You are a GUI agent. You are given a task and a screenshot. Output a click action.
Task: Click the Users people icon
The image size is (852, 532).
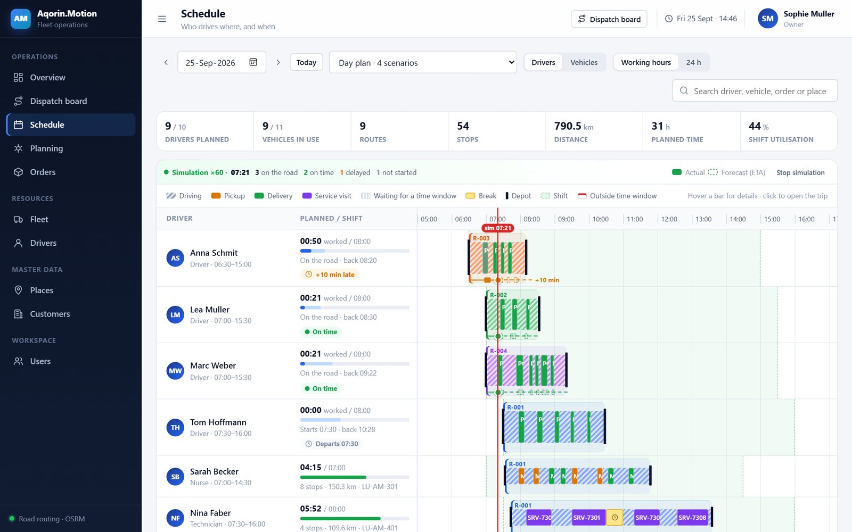click(x=18, y=361)
